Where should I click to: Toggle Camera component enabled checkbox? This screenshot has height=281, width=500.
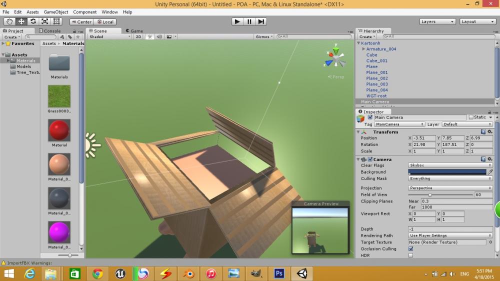(x=370, y=159)
